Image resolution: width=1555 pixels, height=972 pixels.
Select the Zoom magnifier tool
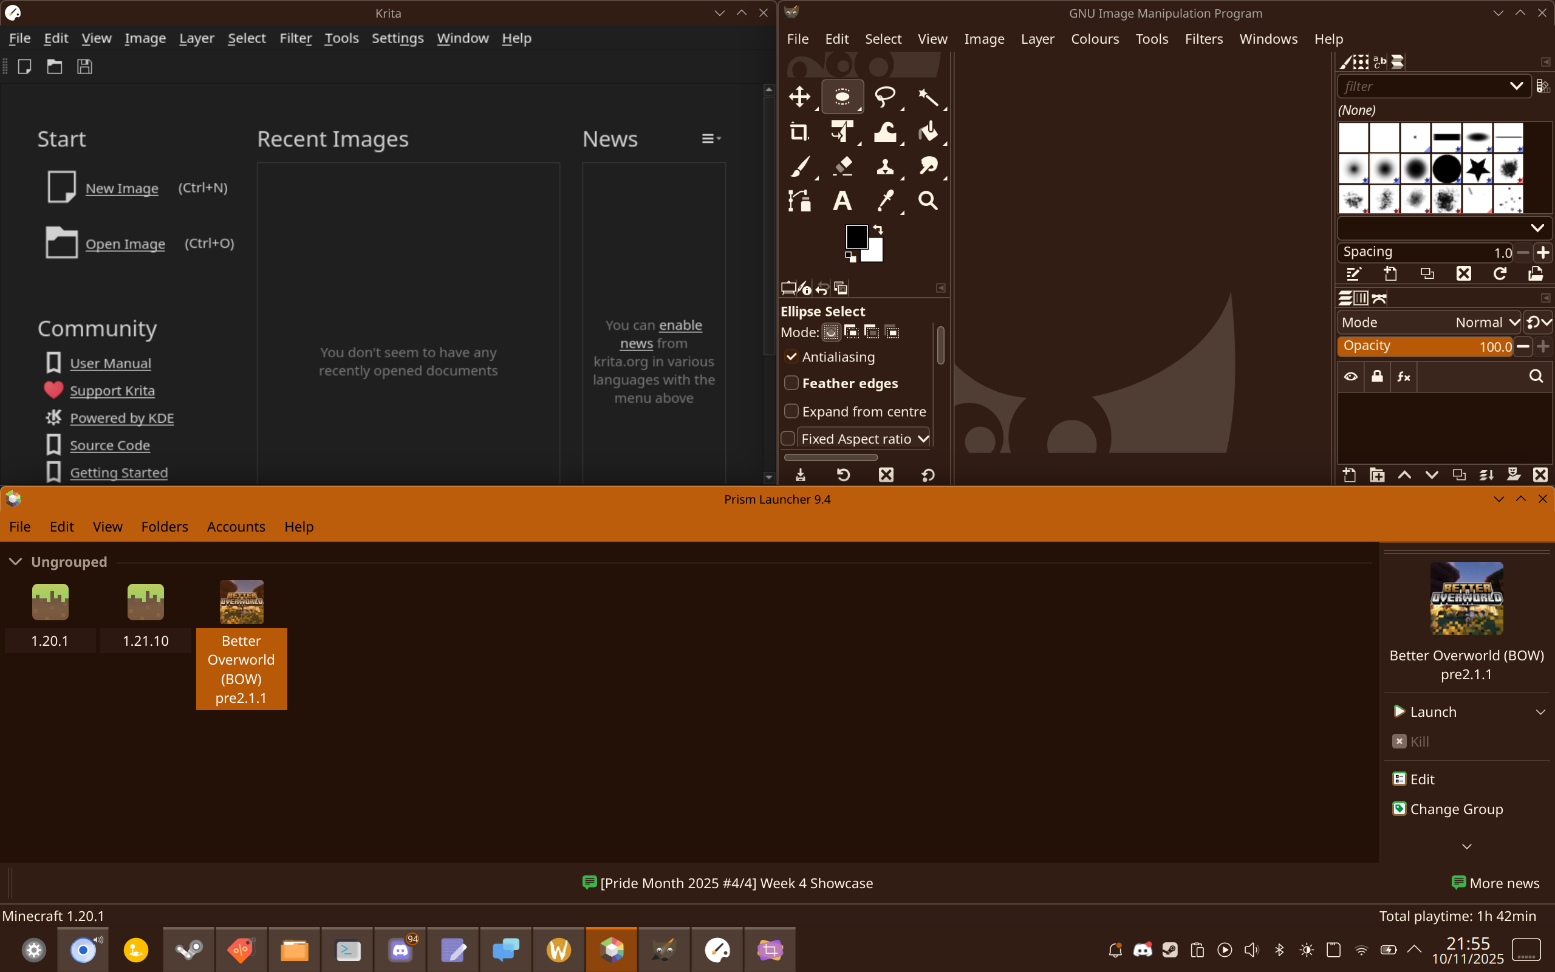928,201
